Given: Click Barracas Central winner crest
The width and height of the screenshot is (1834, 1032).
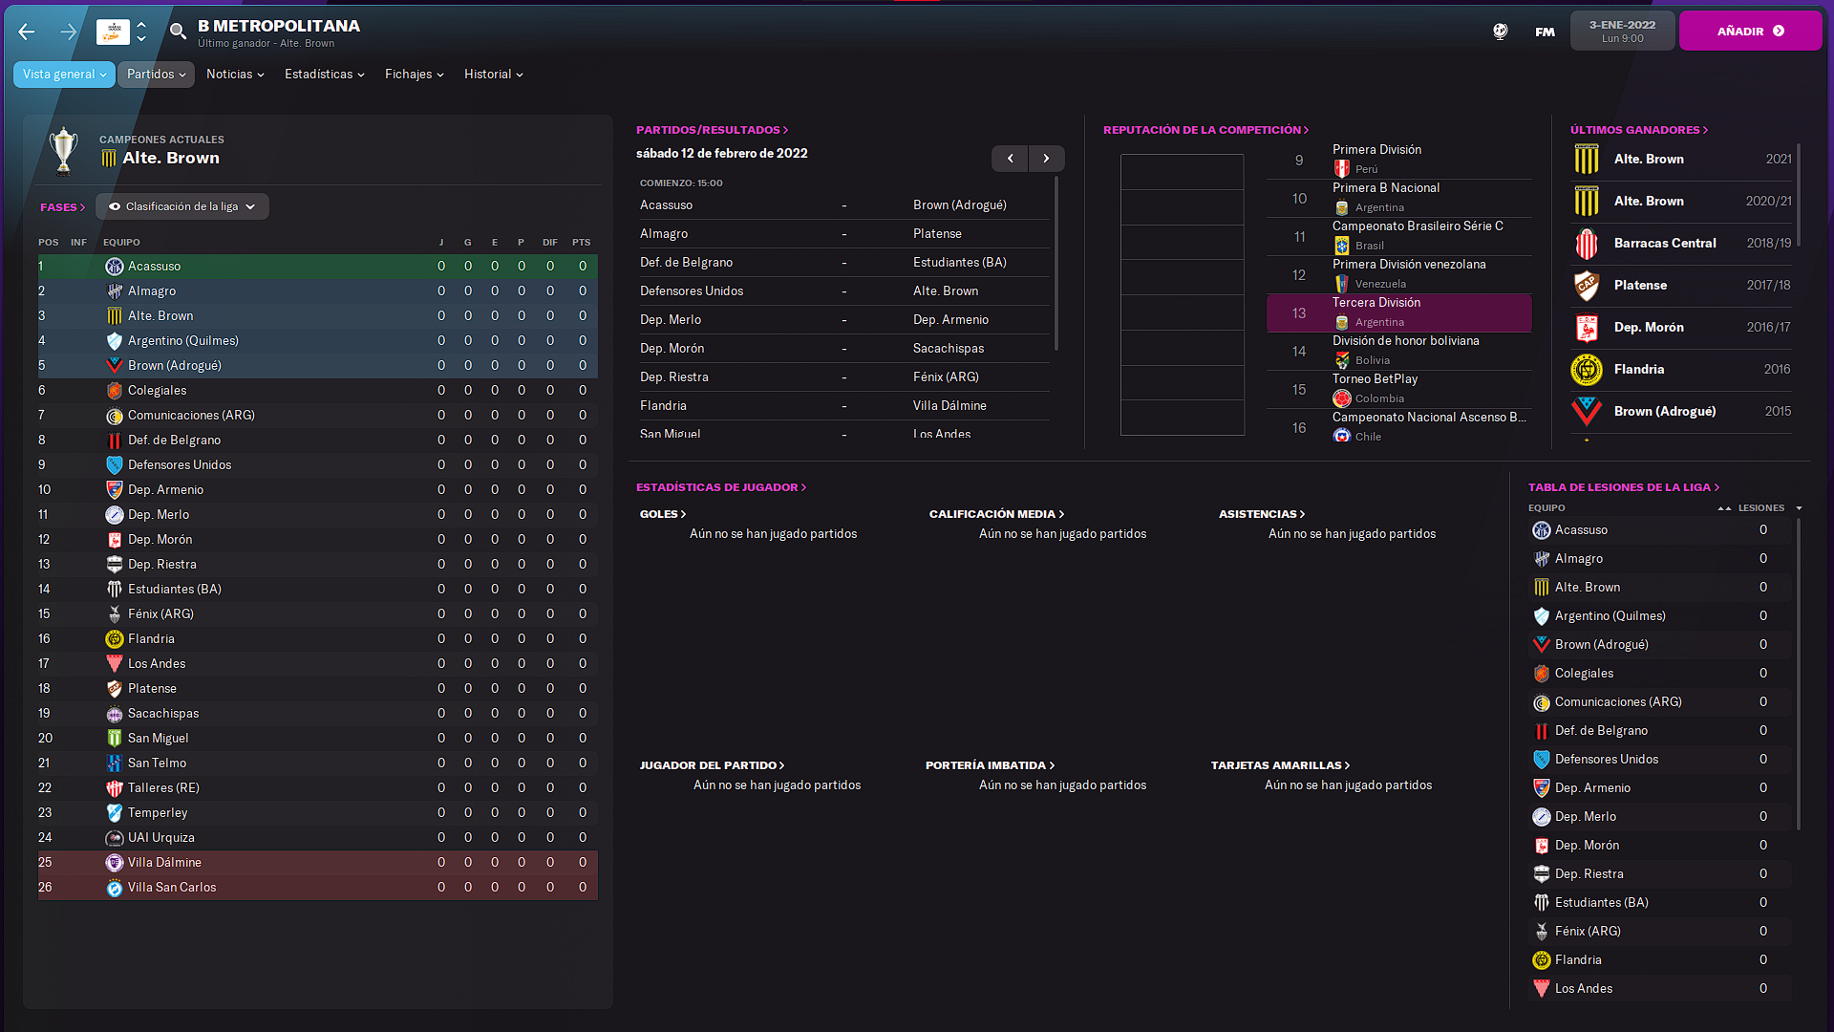Looking at the screenshot, I should 1587,244.
